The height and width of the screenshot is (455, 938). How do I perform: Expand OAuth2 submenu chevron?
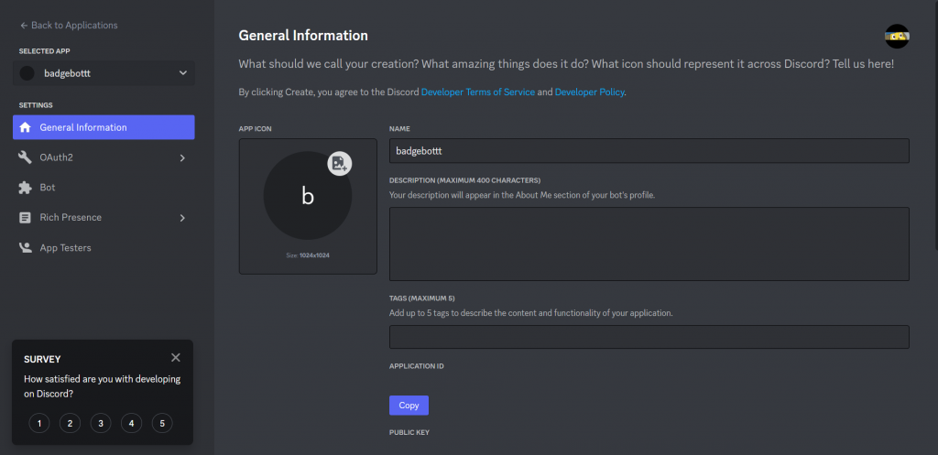182,157
